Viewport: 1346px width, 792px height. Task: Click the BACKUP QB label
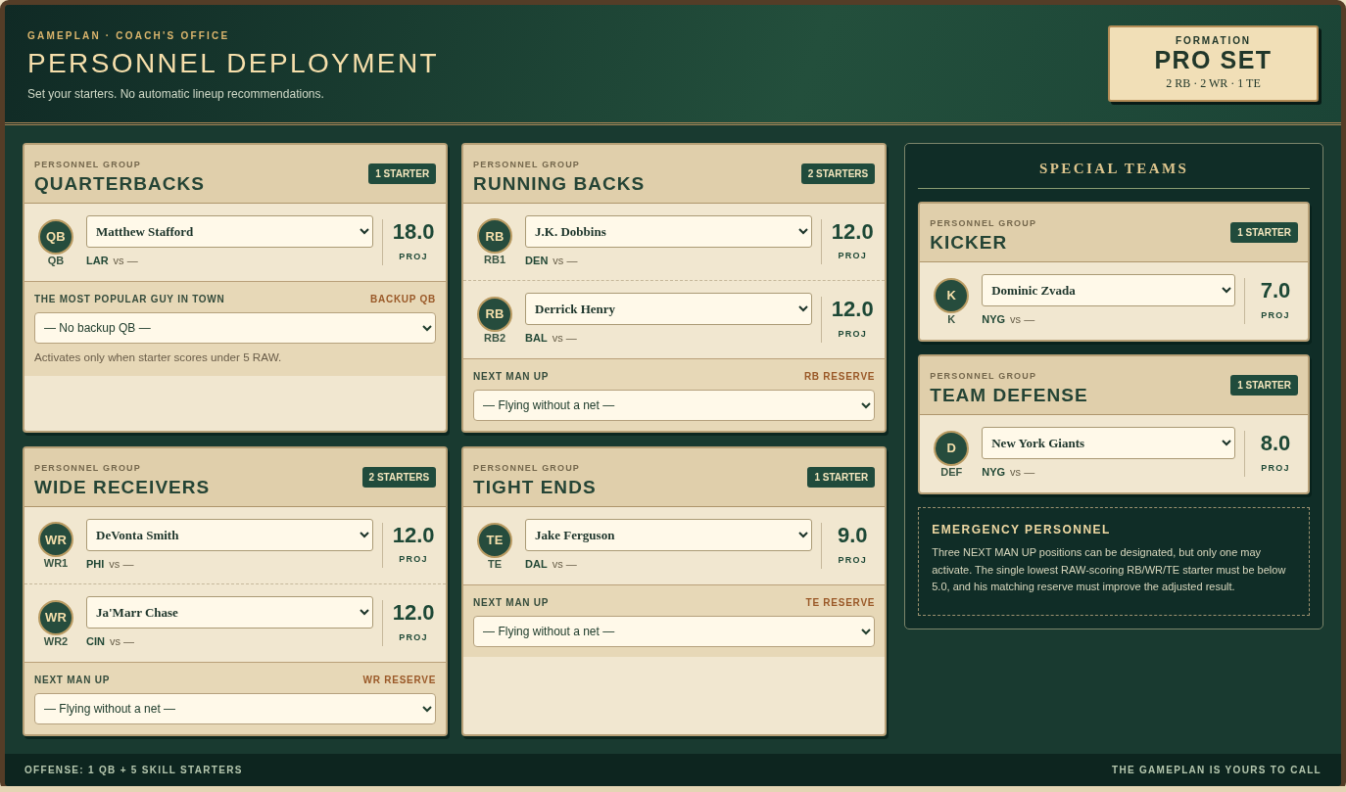point(403,300)
